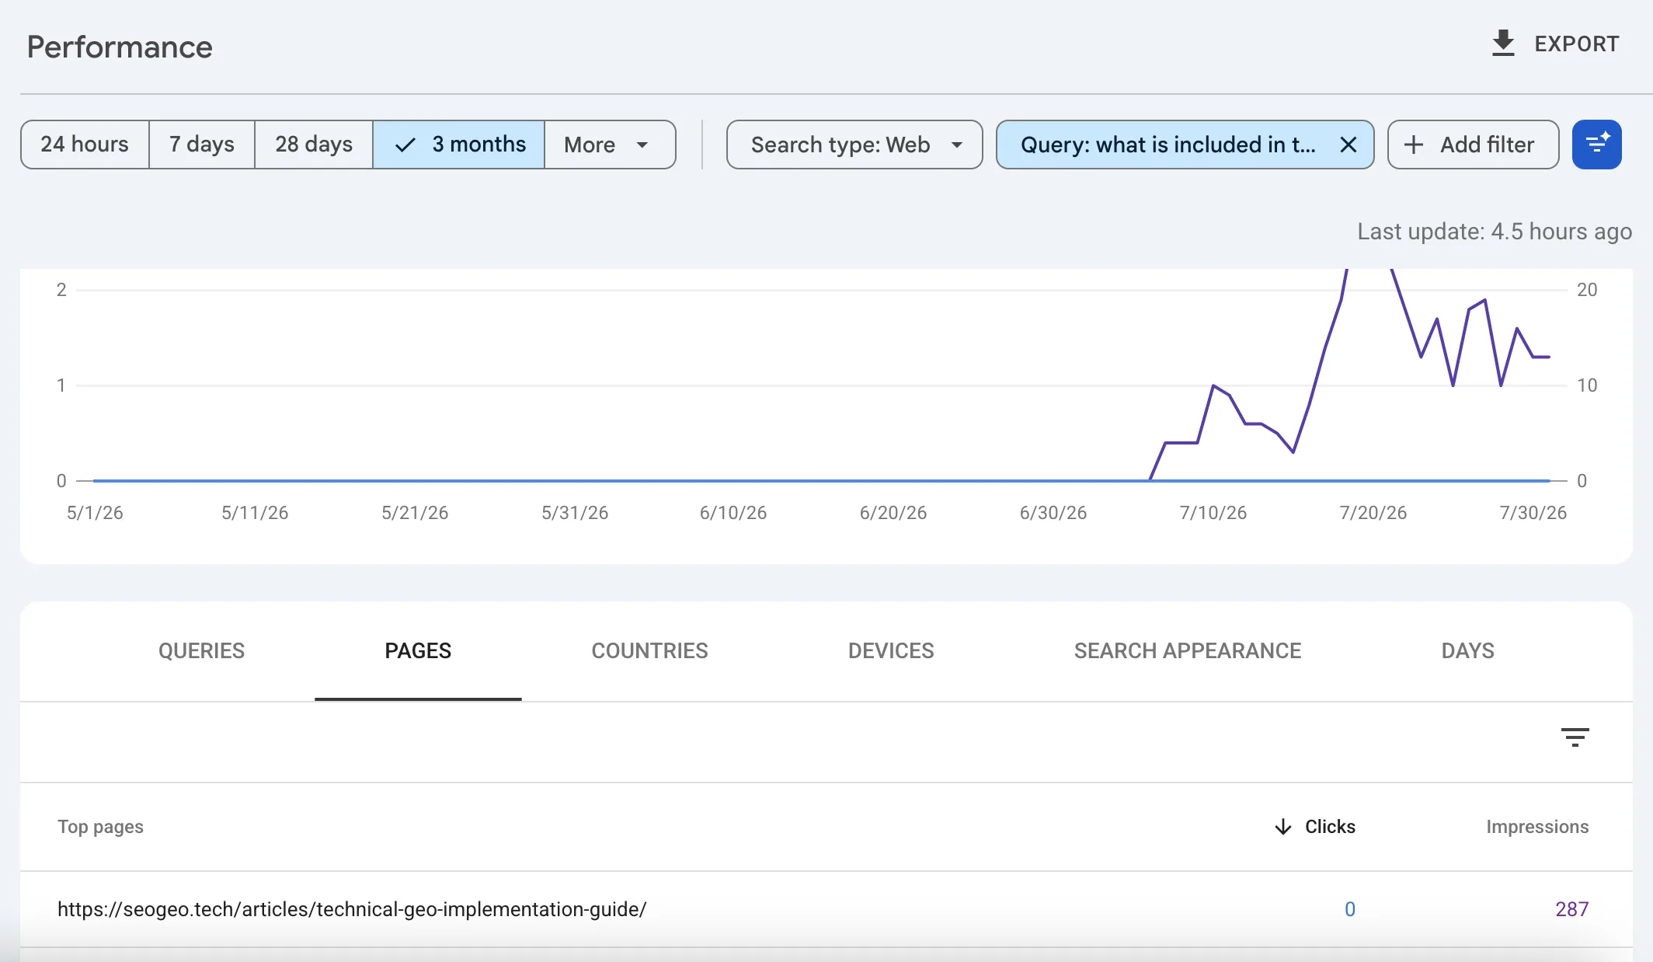
Task: Select the 24 hours date range
Action: pyautogui.click(x=85, y=145)
